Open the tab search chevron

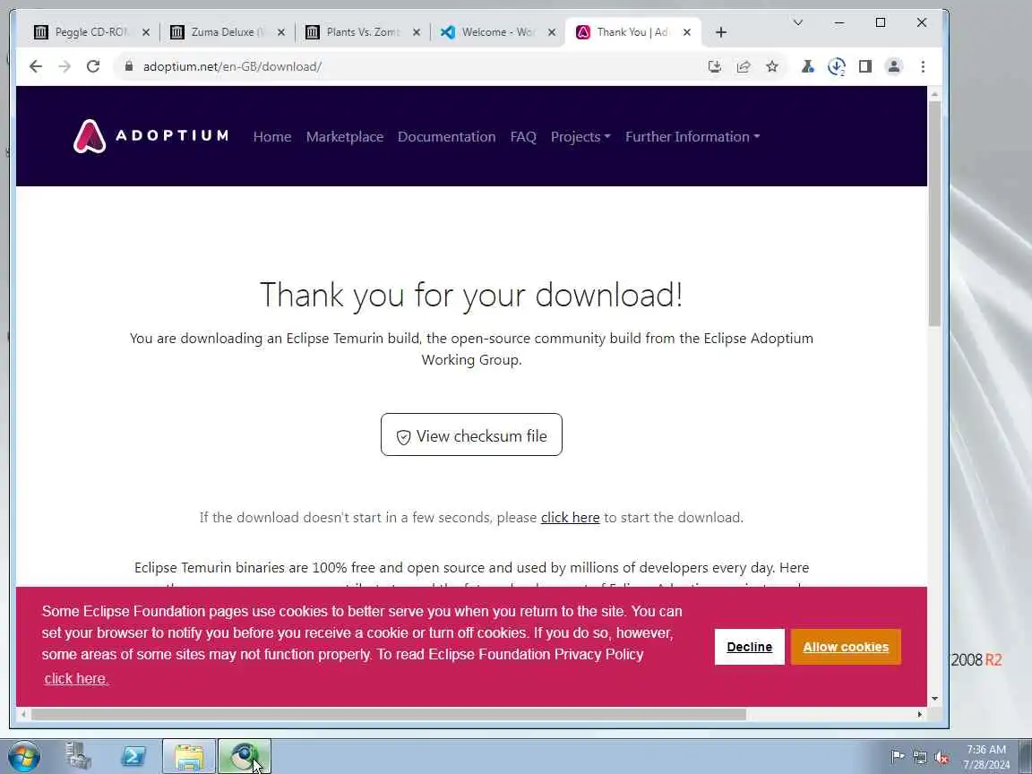pyautogui.click(x=797, y=23)
